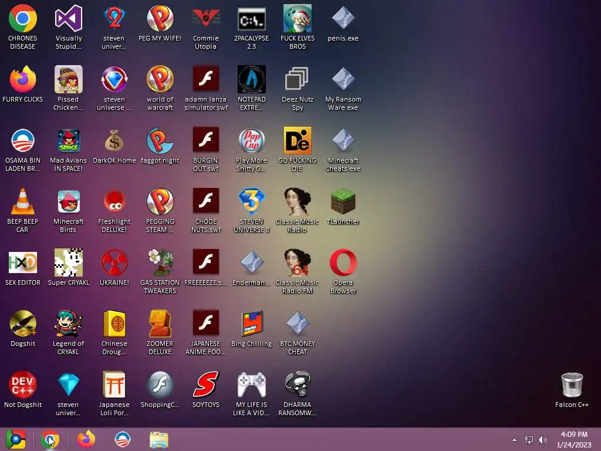Image resolution: width=601 pixels, height=451 pixels.
Task: Launch the 2PACALYPSE 2.3 command prompt icon
Action: click(x=251, y=18)
